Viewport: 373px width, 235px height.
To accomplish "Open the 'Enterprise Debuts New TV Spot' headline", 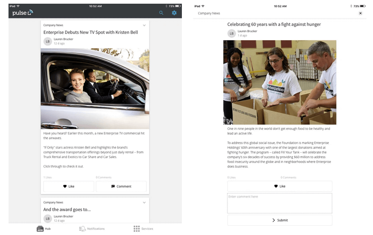I will tap(91, 32).
